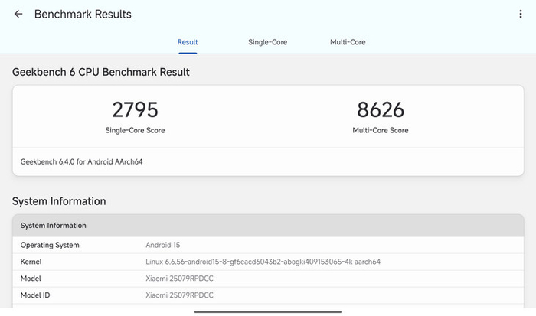The image size is (536, 316).
Task: Select the Model ID row label
Action: (35, 295)
